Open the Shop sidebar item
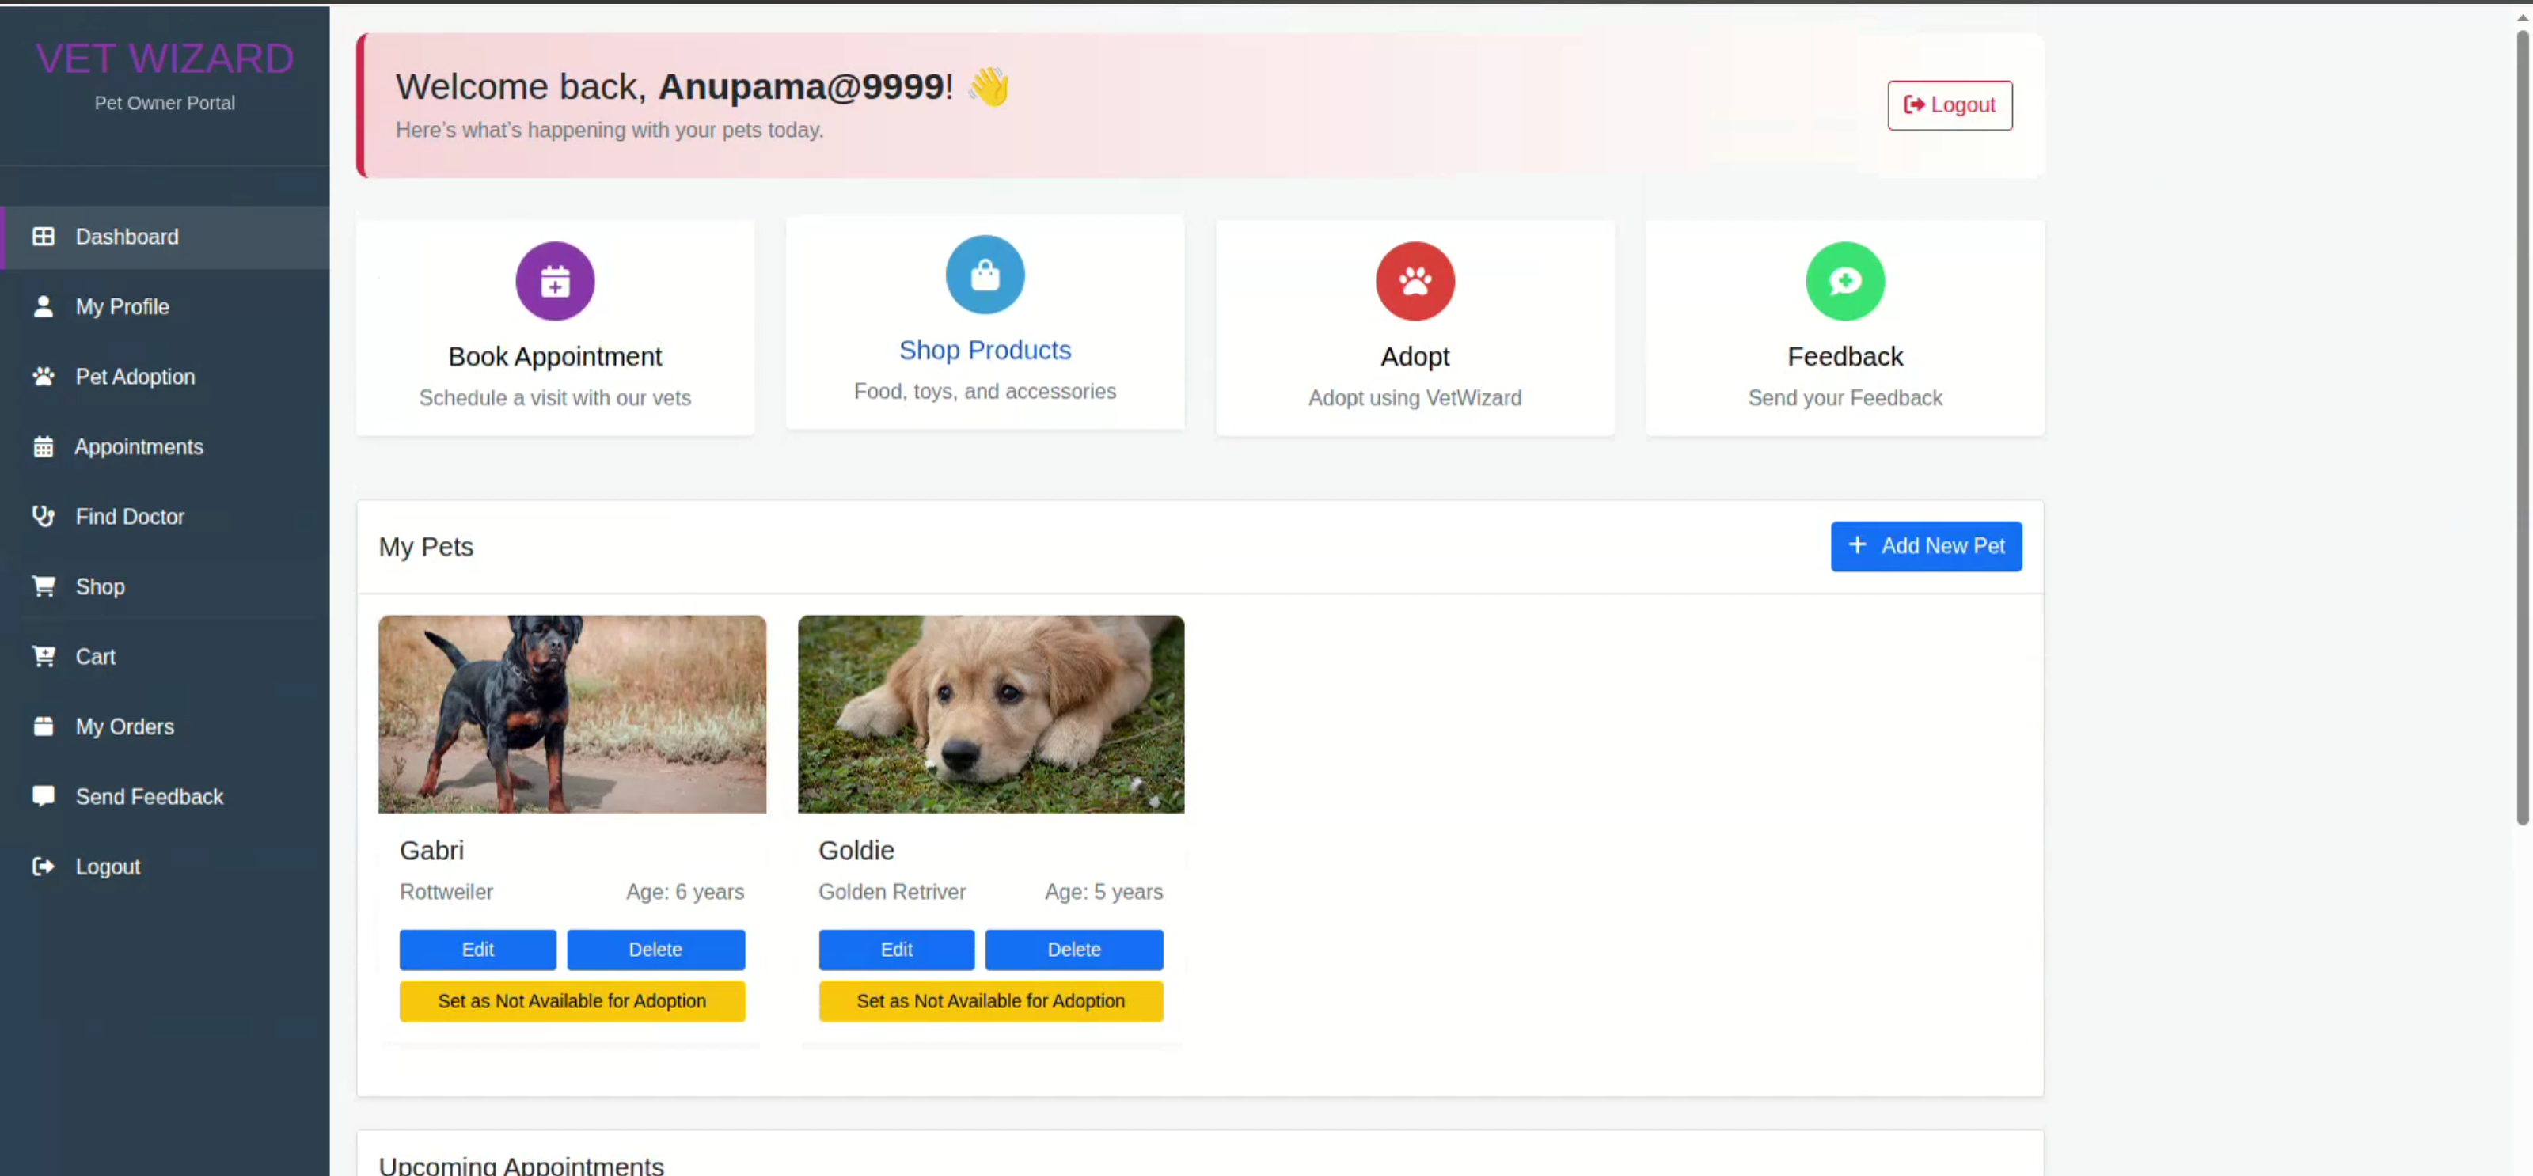This screenshot has width=2533, height=1176. 165,586
